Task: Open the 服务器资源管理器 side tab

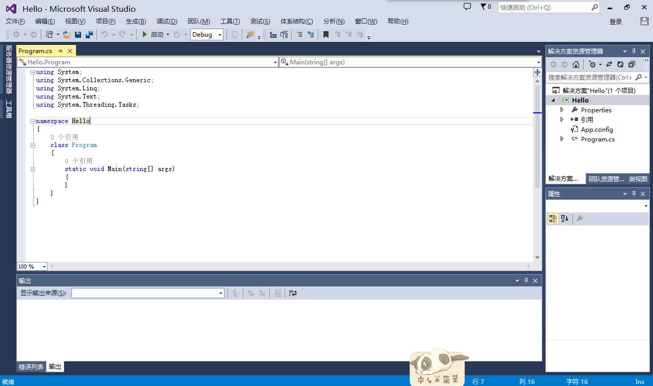Action: 8,69
